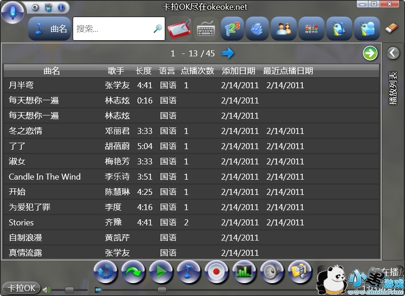Select song 月半弯
This screenshot has width=405, height=296.
(192, 85)
